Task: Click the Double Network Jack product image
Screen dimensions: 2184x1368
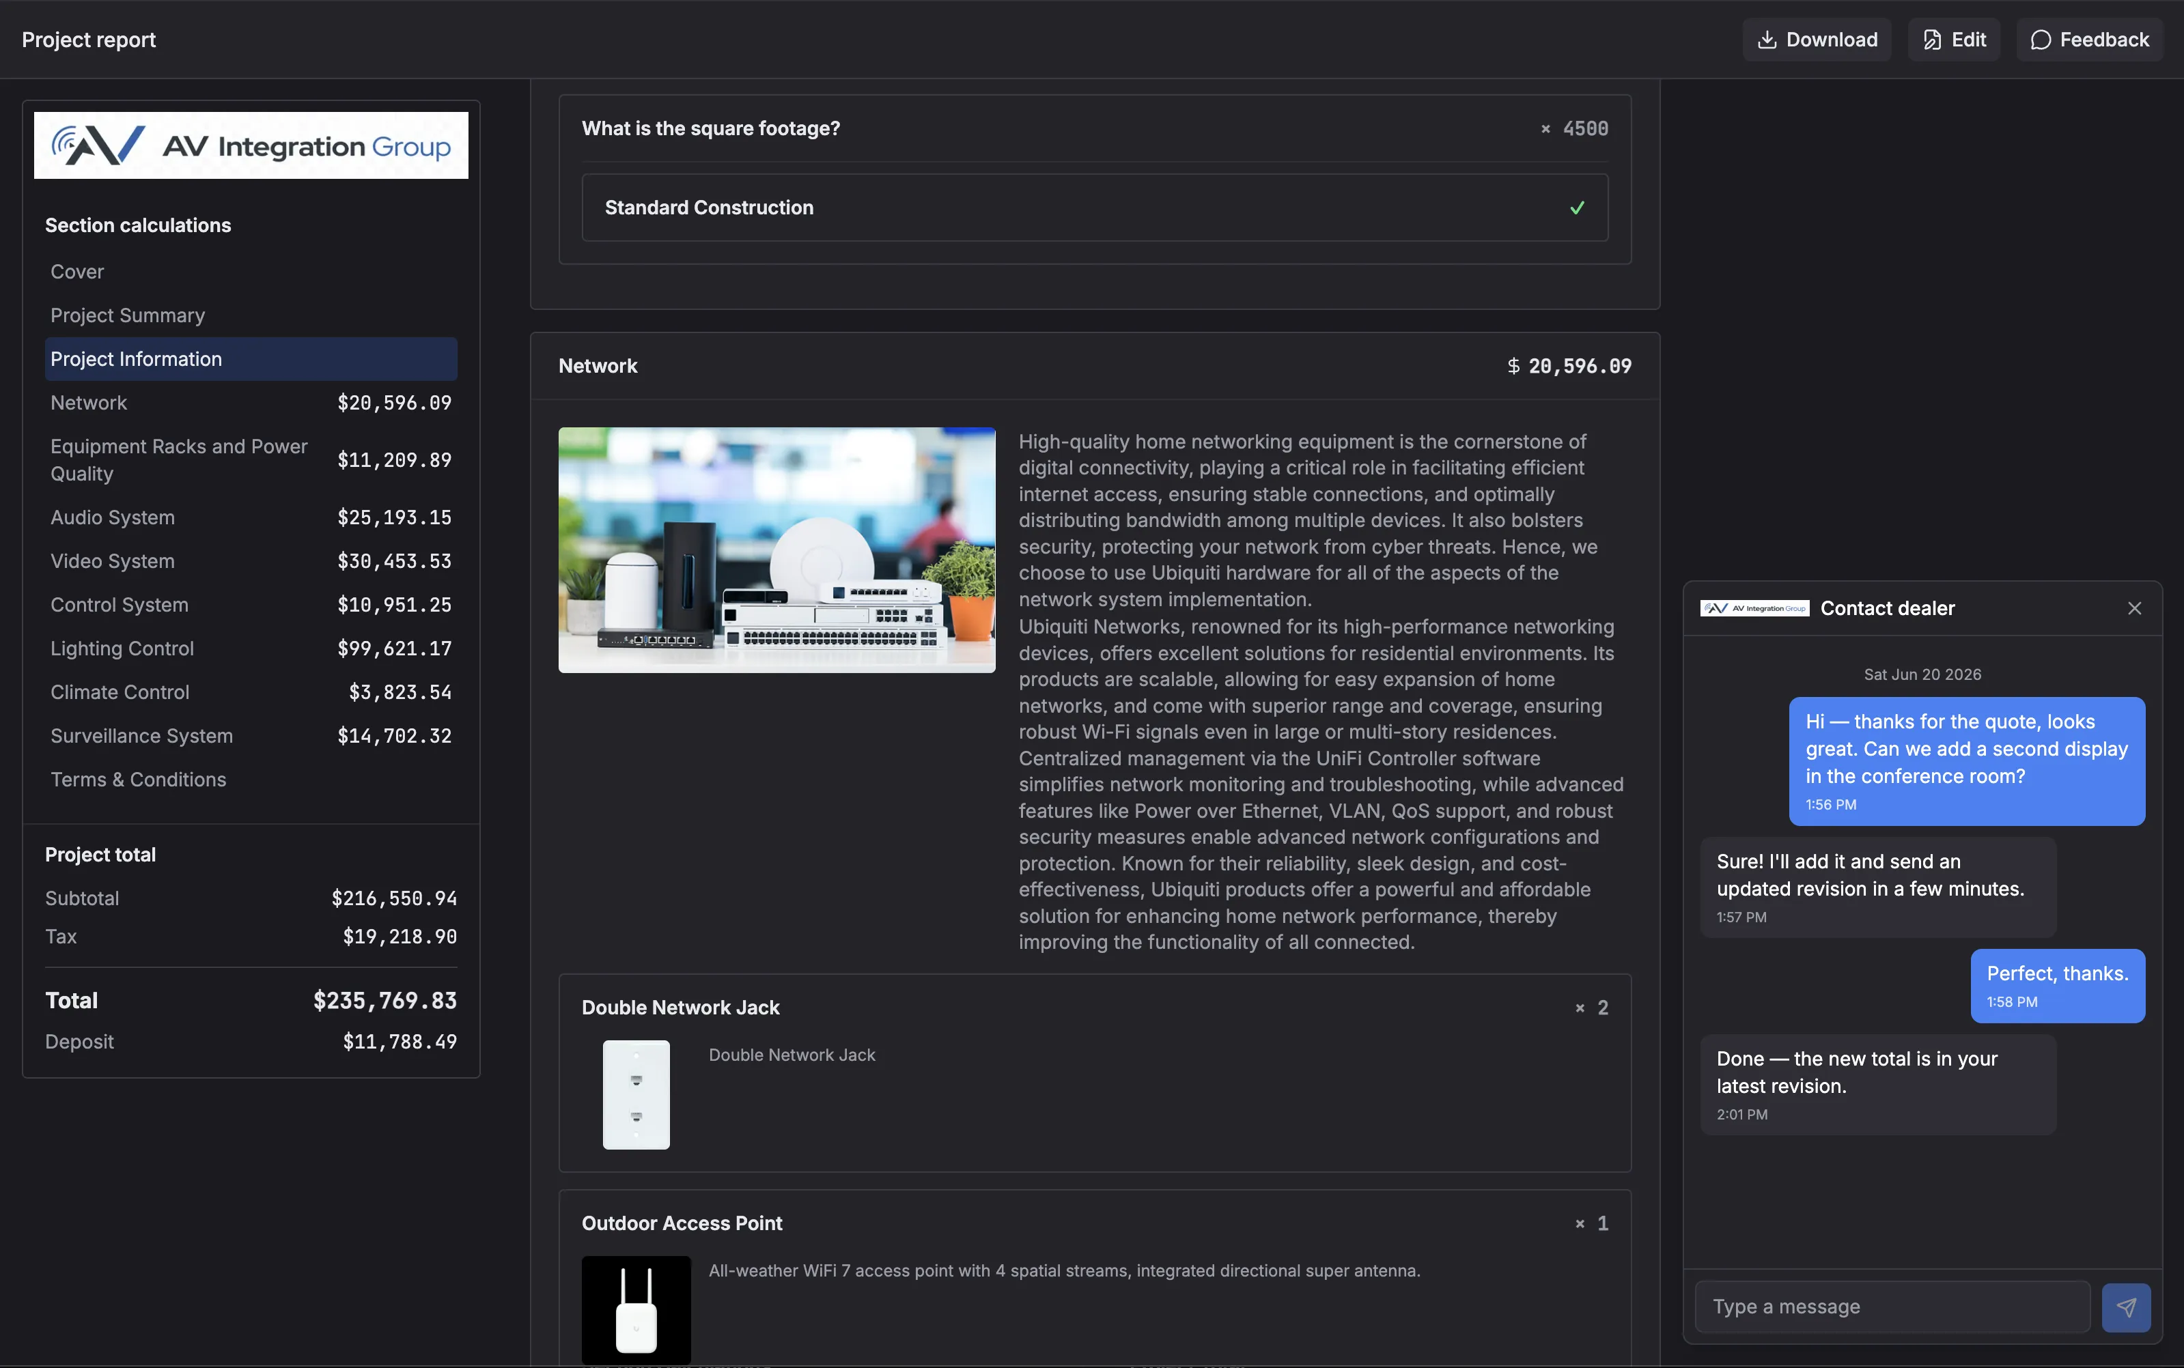Action: [636, 1095]
